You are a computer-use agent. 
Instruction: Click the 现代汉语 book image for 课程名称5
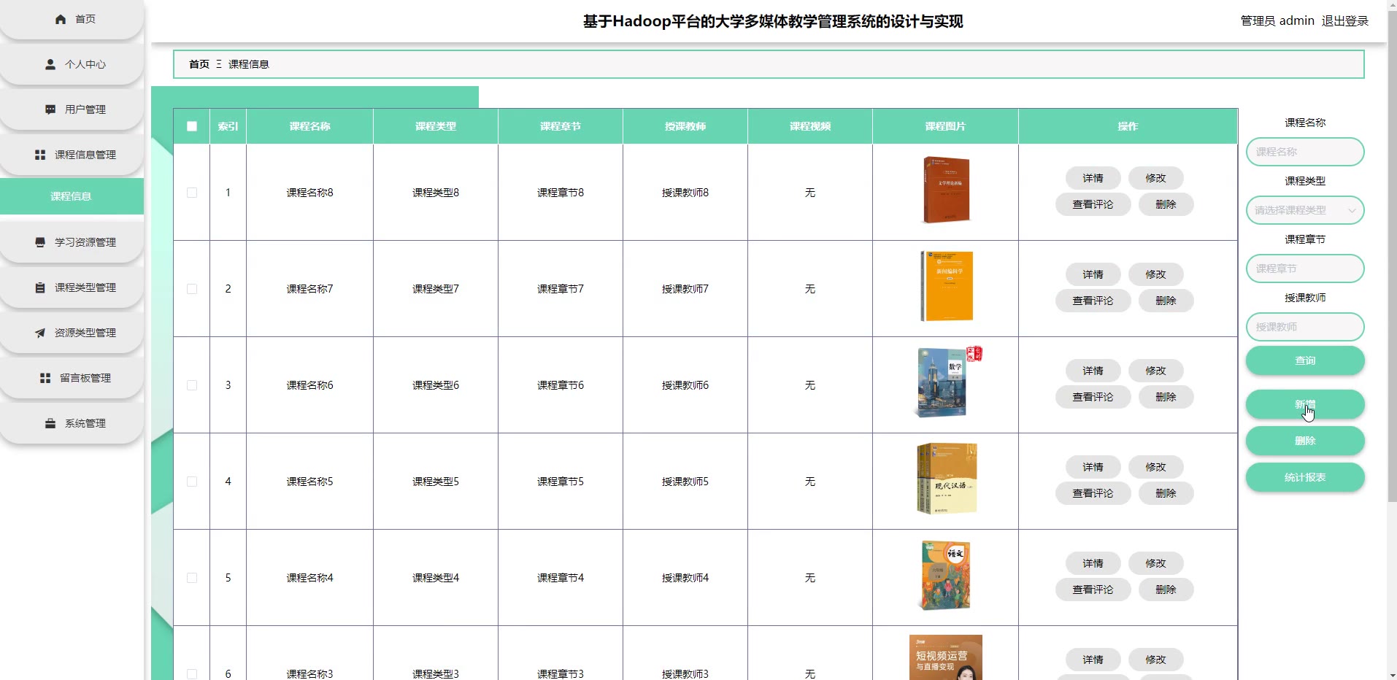coord(947,479)
